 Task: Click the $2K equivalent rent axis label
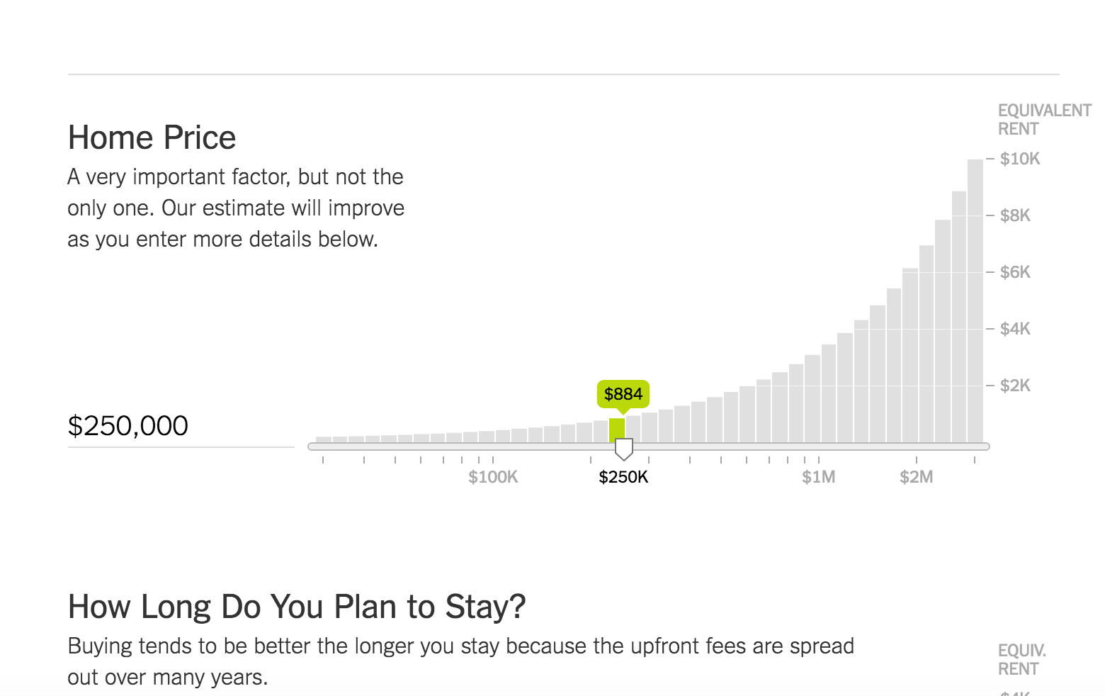click(1015, 386)
